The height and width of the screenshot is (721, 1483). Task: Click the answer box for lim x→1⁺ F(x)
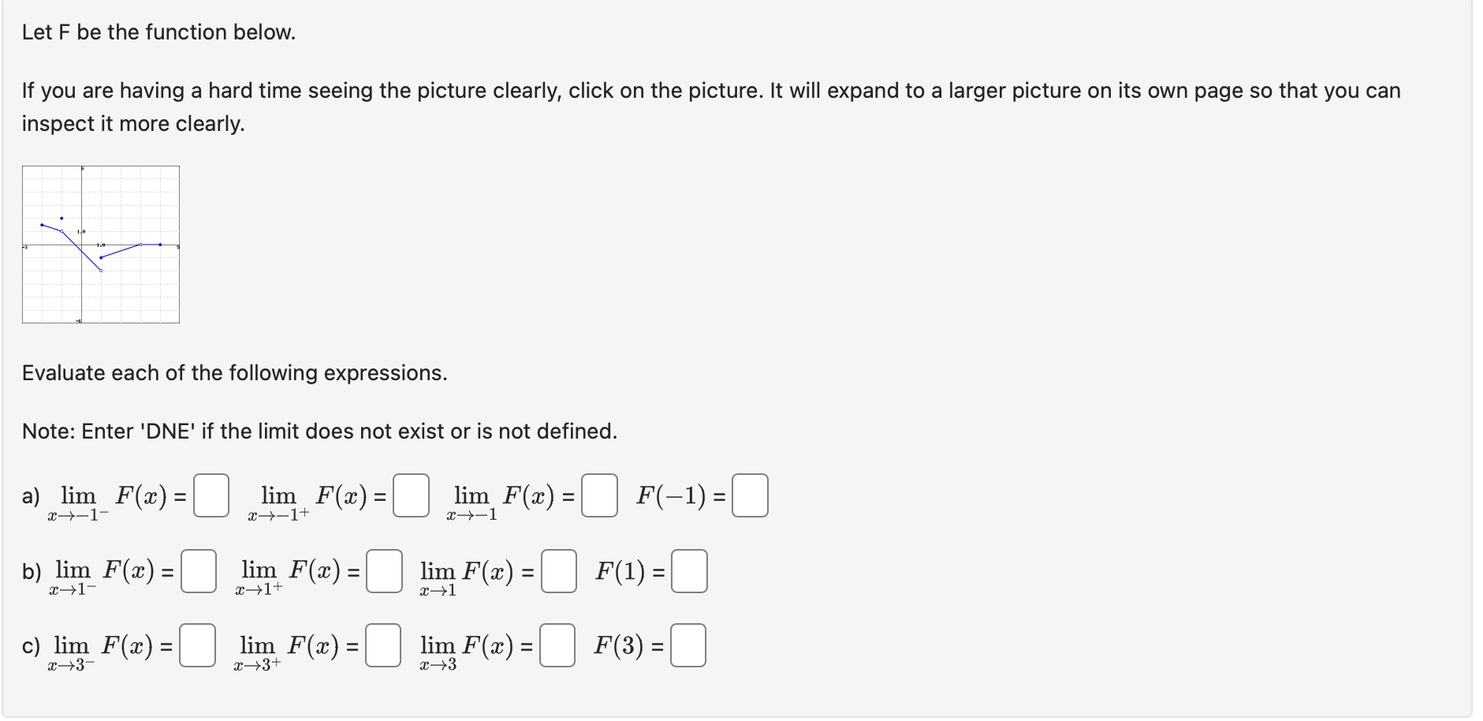pyautogui.click(x=386, y=570)
